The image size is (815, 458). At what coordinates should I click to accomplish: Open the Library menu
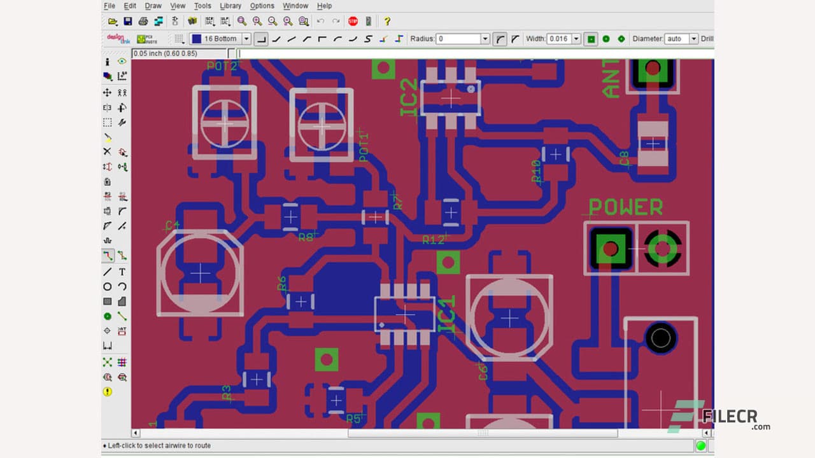click(x=230, y=6)
